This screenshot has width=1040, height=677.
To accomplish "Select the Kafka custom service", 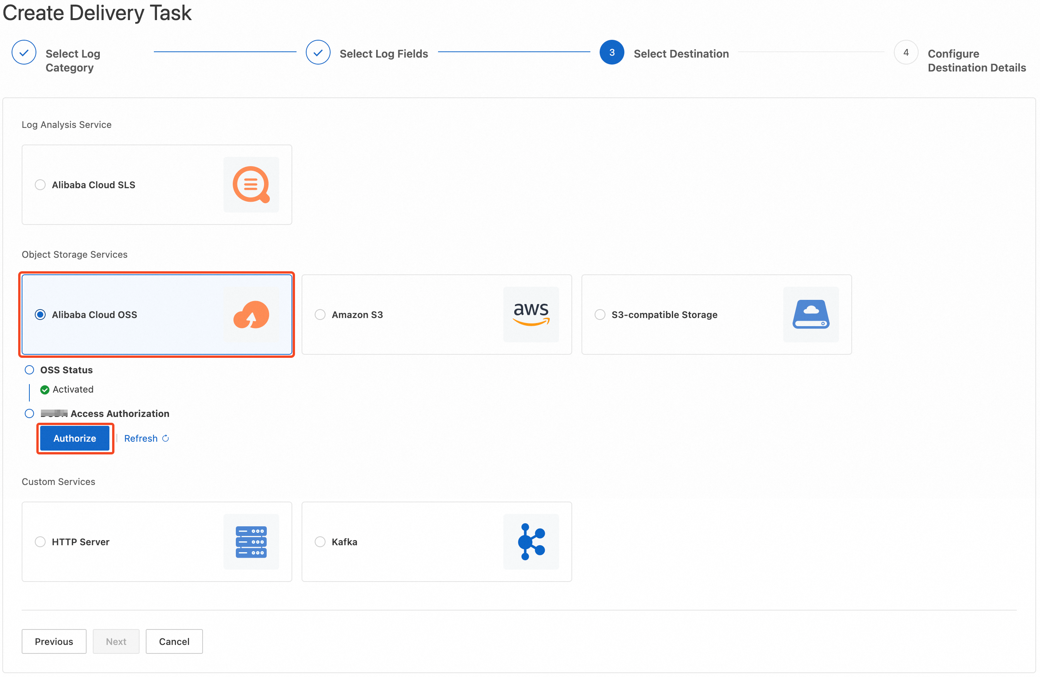I will [x=319, y=542].
